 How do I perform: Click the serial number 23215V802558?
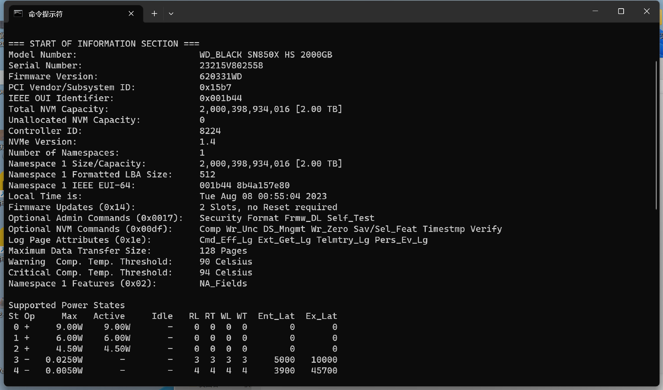pos(231,66)
